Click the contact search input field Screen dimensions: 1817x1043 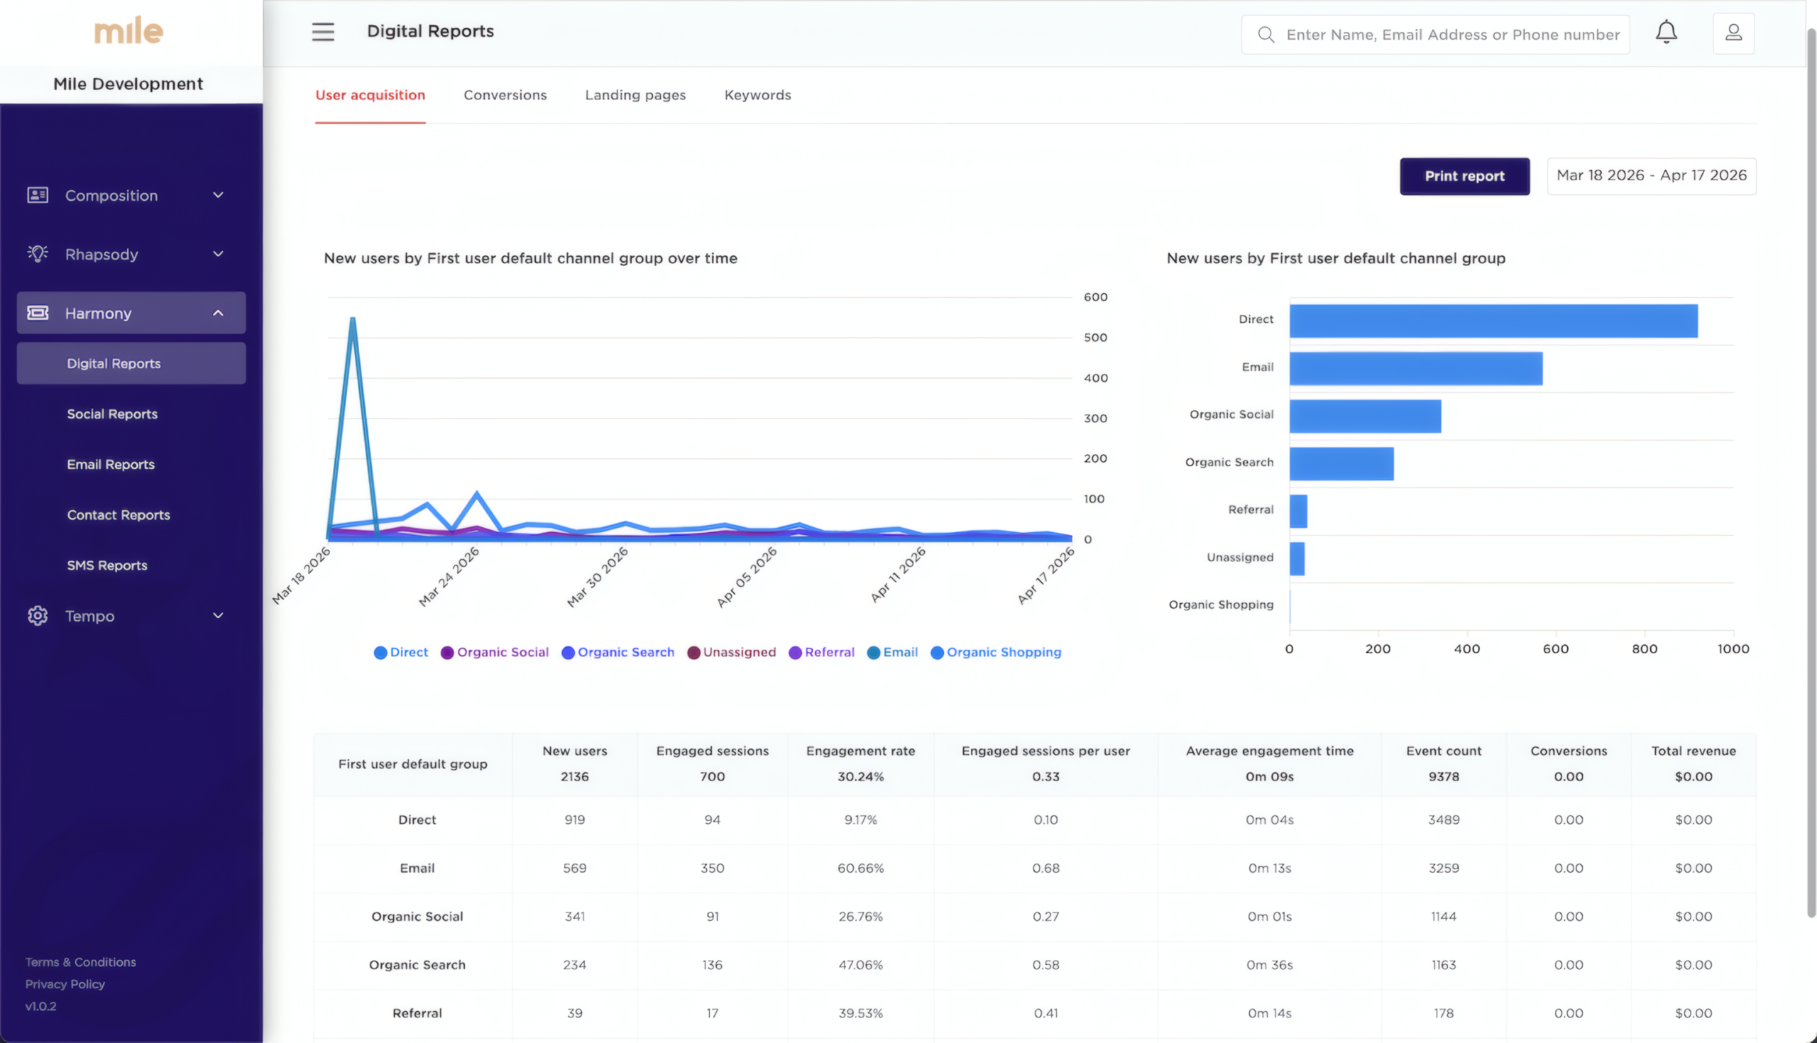[x=1469, y=33]
